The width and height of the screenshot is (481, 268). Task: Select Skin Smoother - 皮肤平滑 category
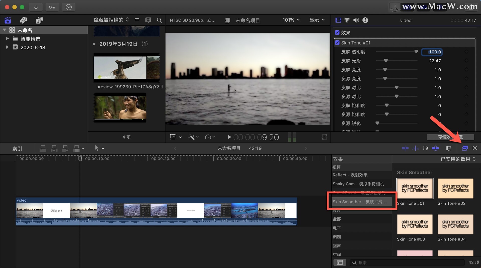point(362,202)
